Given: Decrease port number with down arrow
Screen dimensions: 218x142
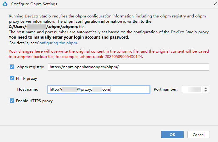Looking at the screenshot, I should point(206,91).
